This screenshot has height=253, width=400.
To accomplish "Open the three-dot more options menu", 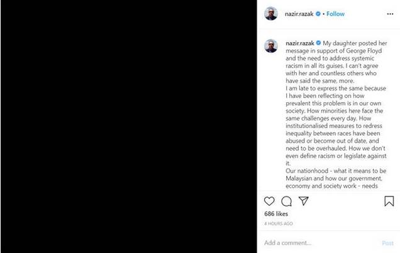I will point(390,14).
